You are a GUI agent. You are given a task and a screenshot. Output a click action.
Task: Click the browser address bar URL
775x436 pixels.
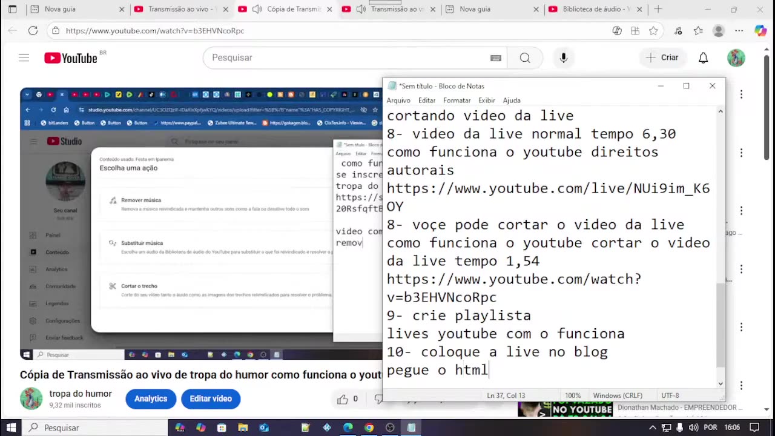point(155,30)
